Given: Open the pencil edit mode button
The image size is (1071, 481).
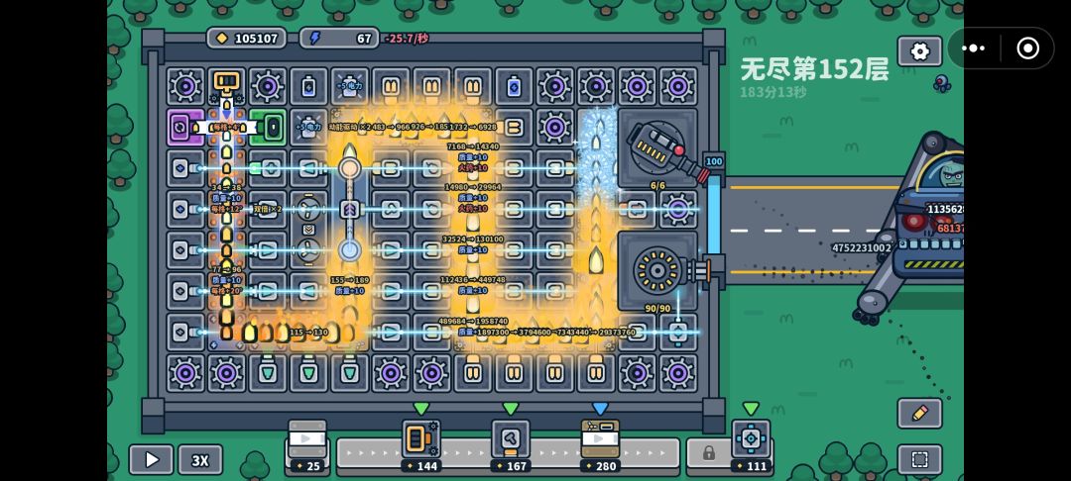Looking at the screenshot, I should 919,413.
